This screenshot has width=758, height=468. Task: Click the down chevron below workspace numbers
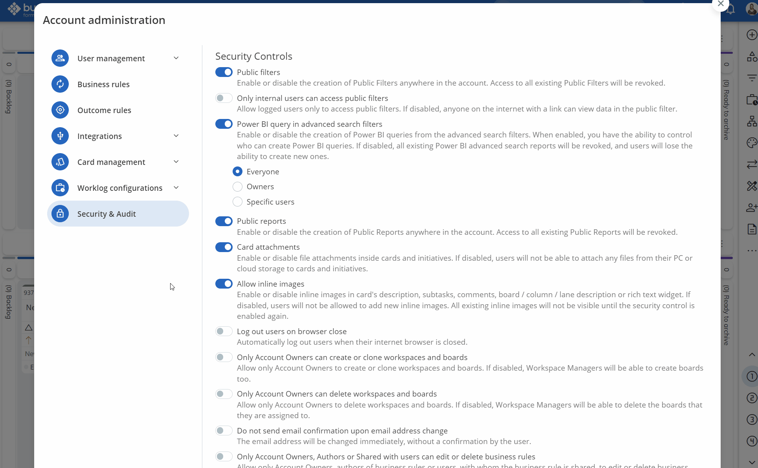pos(752,463)
